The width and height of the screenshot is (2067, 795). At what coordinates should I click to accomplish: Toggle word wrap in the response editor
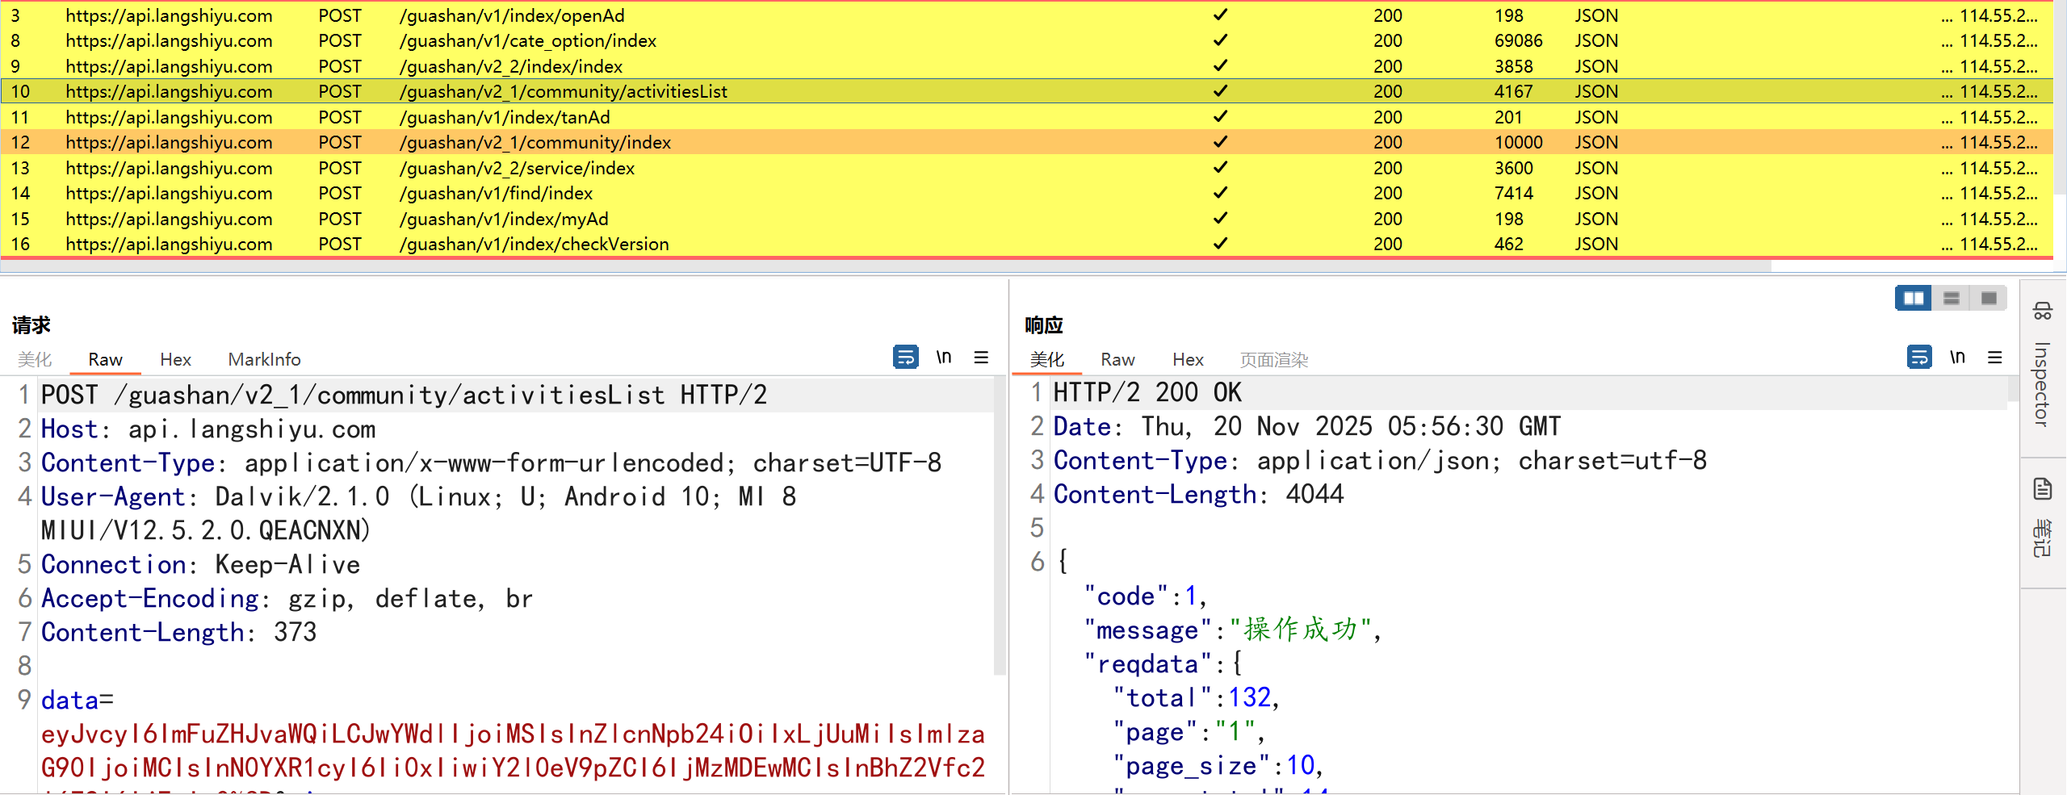tap(1918, 357)
